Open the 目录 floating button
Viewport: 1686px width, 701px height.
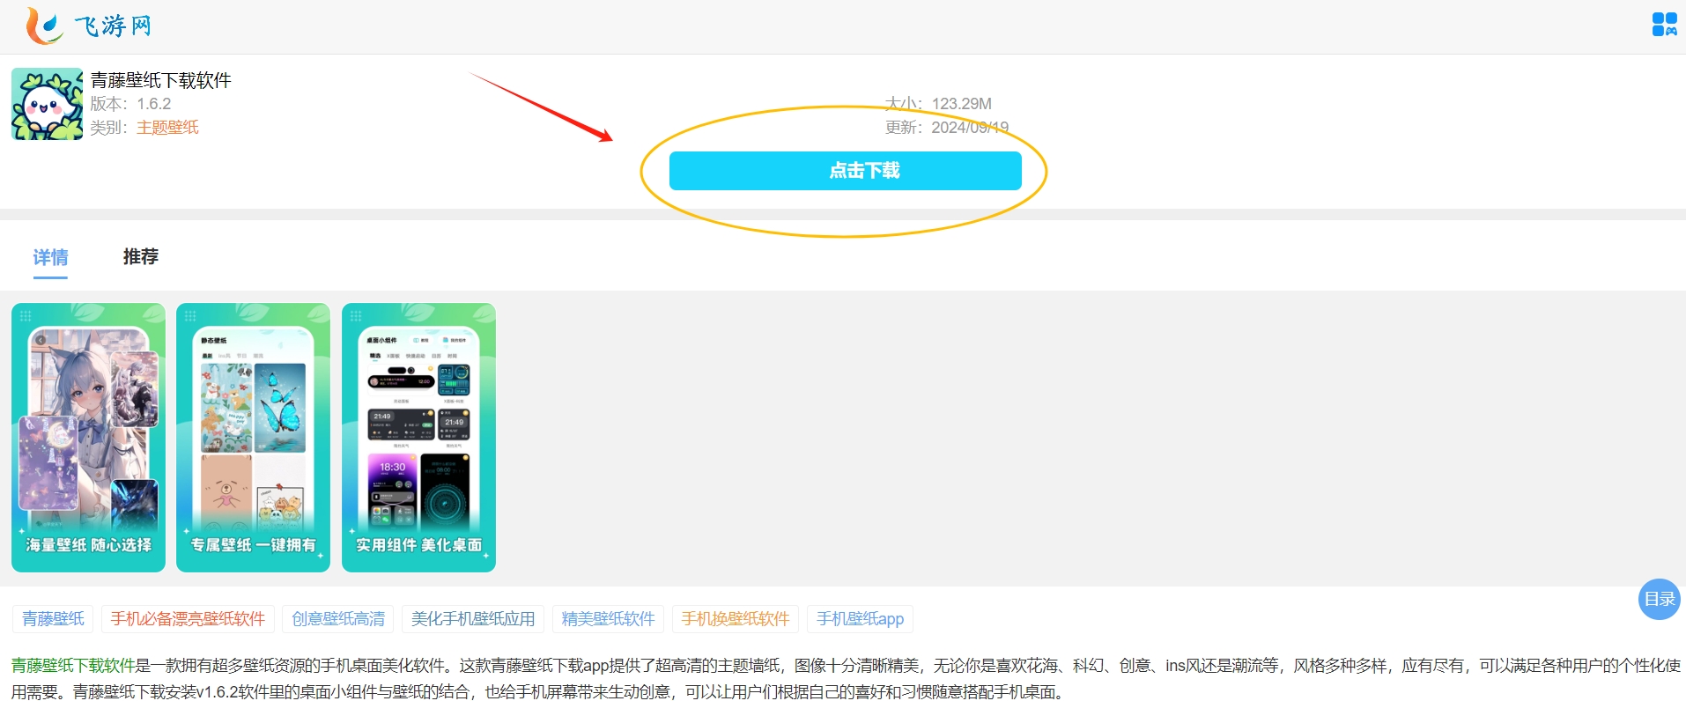tap(1660, 599)
